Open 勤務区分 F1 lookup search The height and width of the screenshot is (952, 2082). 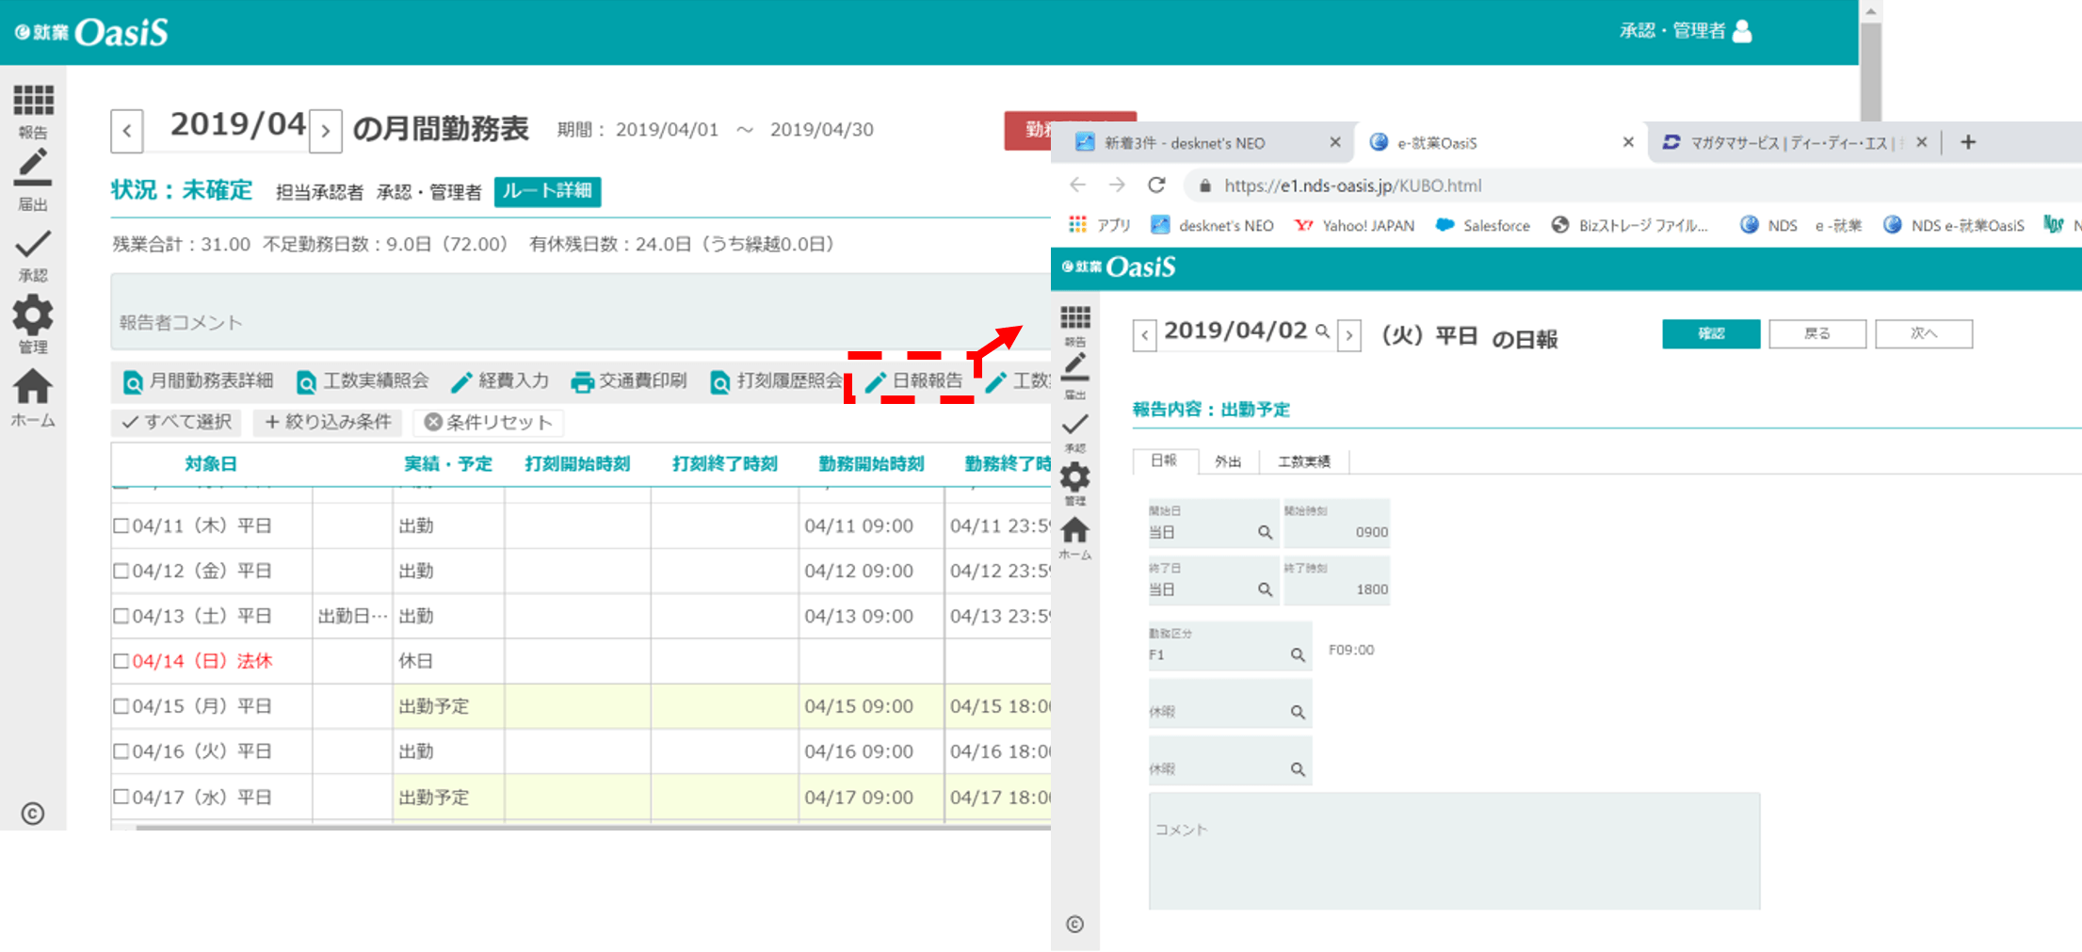click(1297, 654)
